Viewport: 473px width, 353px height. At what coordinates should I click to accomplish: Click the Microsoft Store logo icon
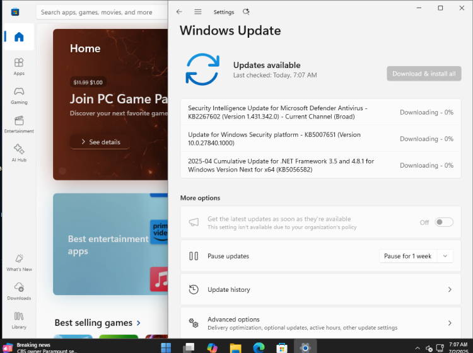pyautogui.click(x=15, y=12)
